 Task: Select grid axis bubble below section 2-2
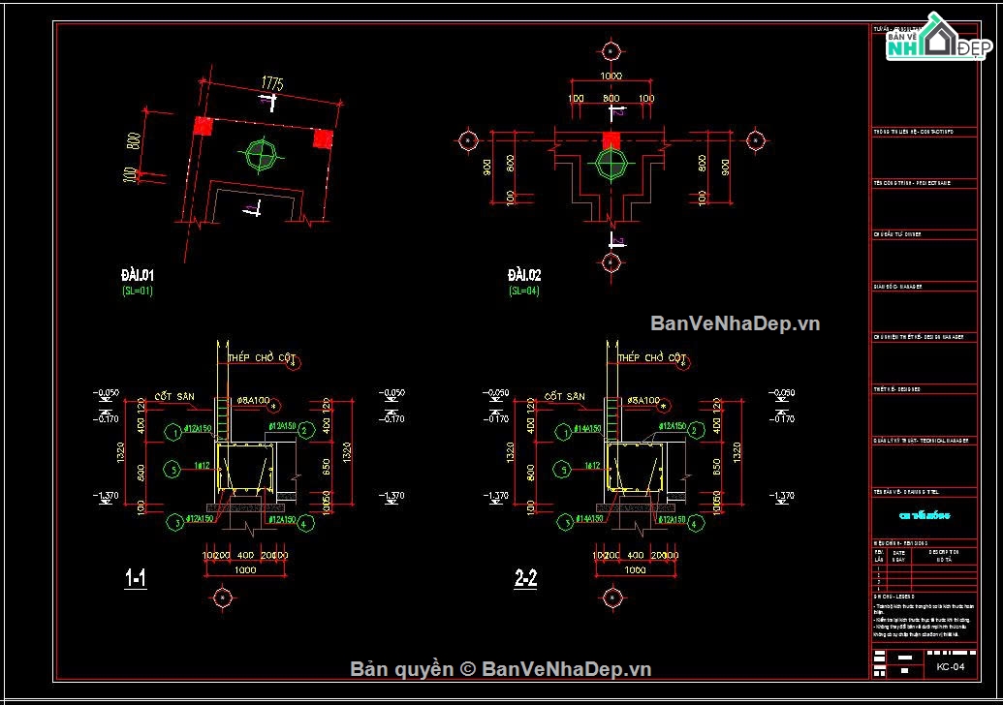[611, 598]
